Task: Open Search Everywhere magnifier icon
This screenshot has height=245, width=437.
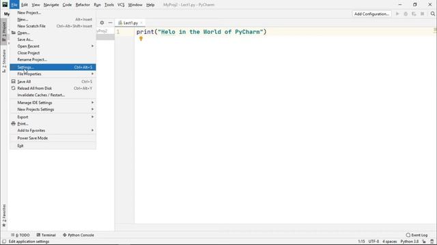Action: point(432,14)
